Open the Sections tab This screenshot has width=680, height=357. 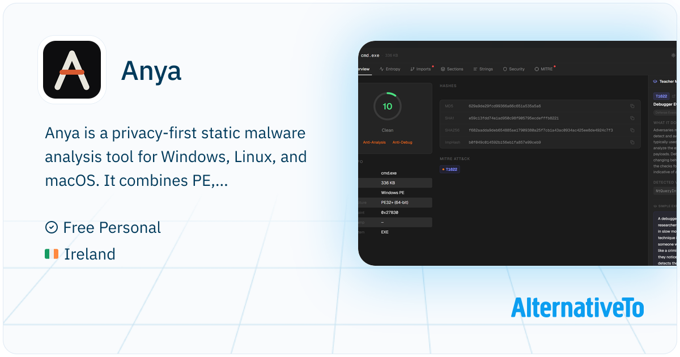[452, 69]
